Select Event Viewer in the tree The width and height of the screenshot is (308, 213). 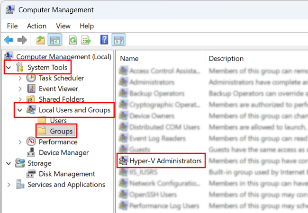(58, 89)
